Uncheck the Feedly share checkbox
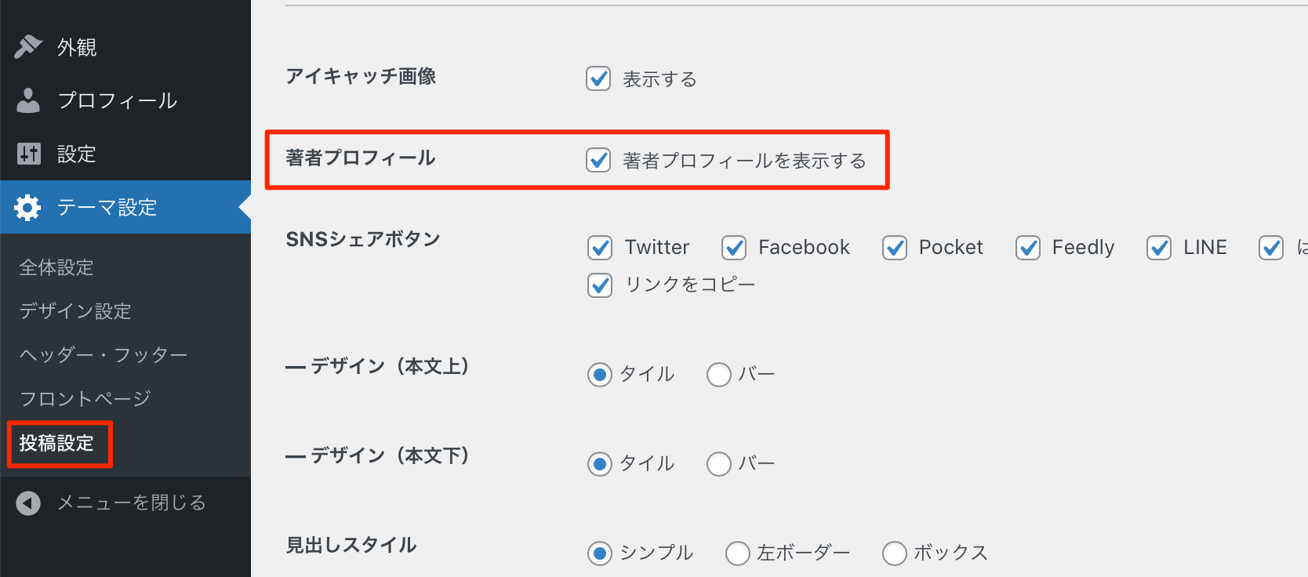The height and width of the screenshot is (577, 1308). [1028, 248]
